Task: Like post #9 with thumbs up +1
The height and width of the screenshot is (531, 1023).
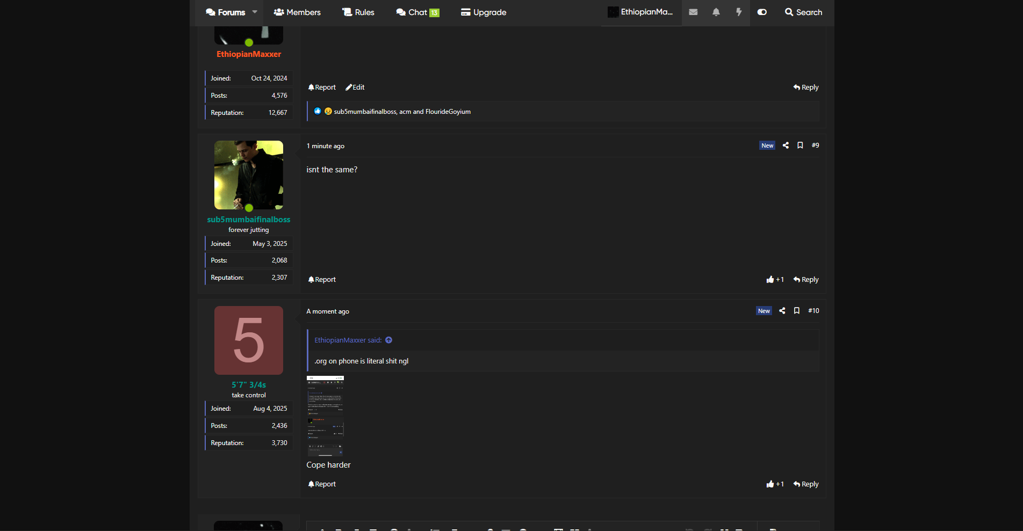Action: (x=775, y=280)
